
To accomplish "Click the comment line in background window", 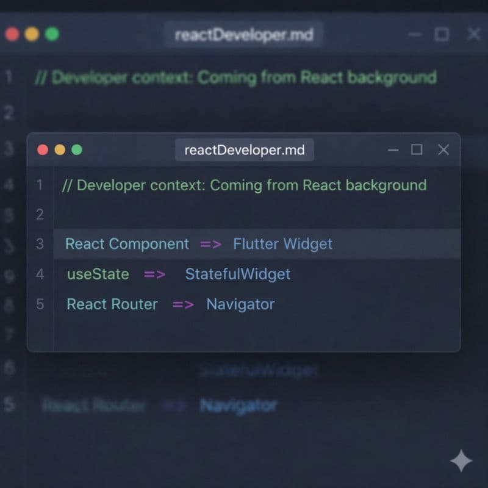I will (235, 77).
